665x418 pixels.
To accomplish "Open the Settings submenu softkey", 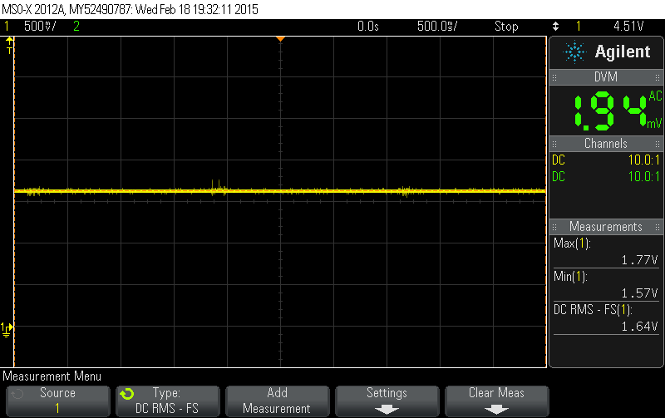I will (387, 401).
